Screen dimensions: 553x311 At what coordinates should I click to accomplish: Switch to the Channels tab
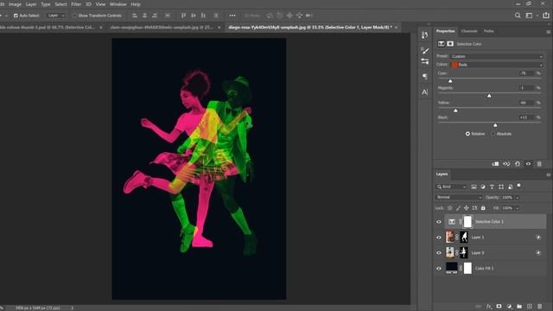(x=469, y=31)
